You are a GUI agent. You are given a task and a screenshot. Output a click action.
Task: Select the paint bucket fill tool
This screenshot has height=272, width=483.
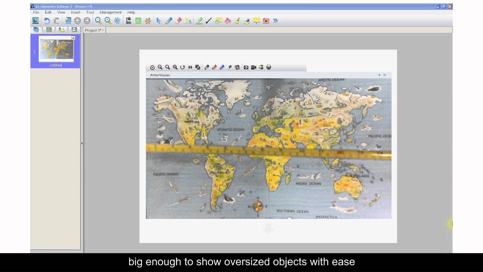tap(228, 21)
